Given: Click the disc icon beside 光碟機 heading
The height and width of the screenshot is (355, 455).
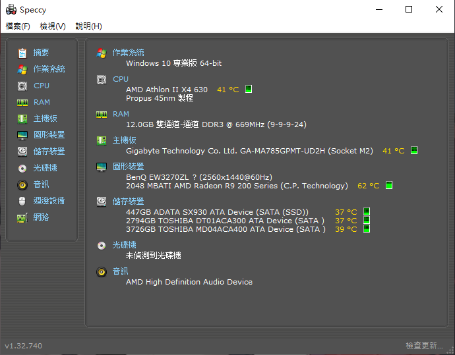Looking at the screenshot, I should (102, 246).
